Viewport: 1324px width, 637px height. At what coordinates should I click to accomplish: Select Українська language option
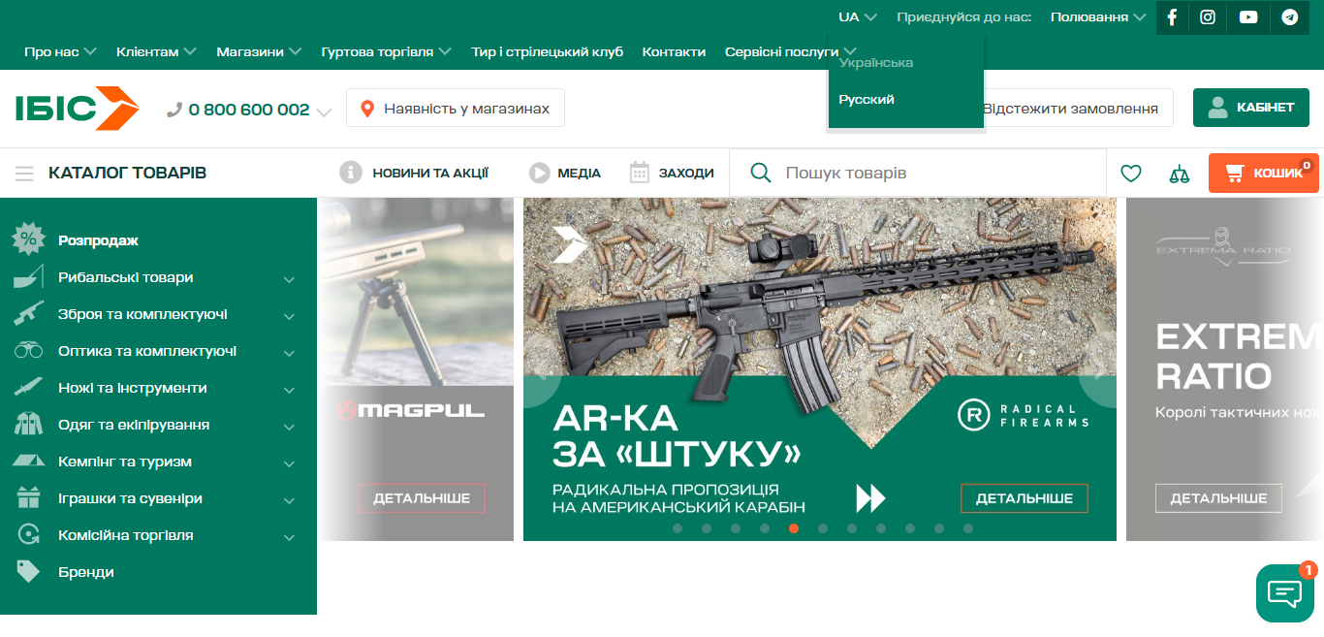876,63
